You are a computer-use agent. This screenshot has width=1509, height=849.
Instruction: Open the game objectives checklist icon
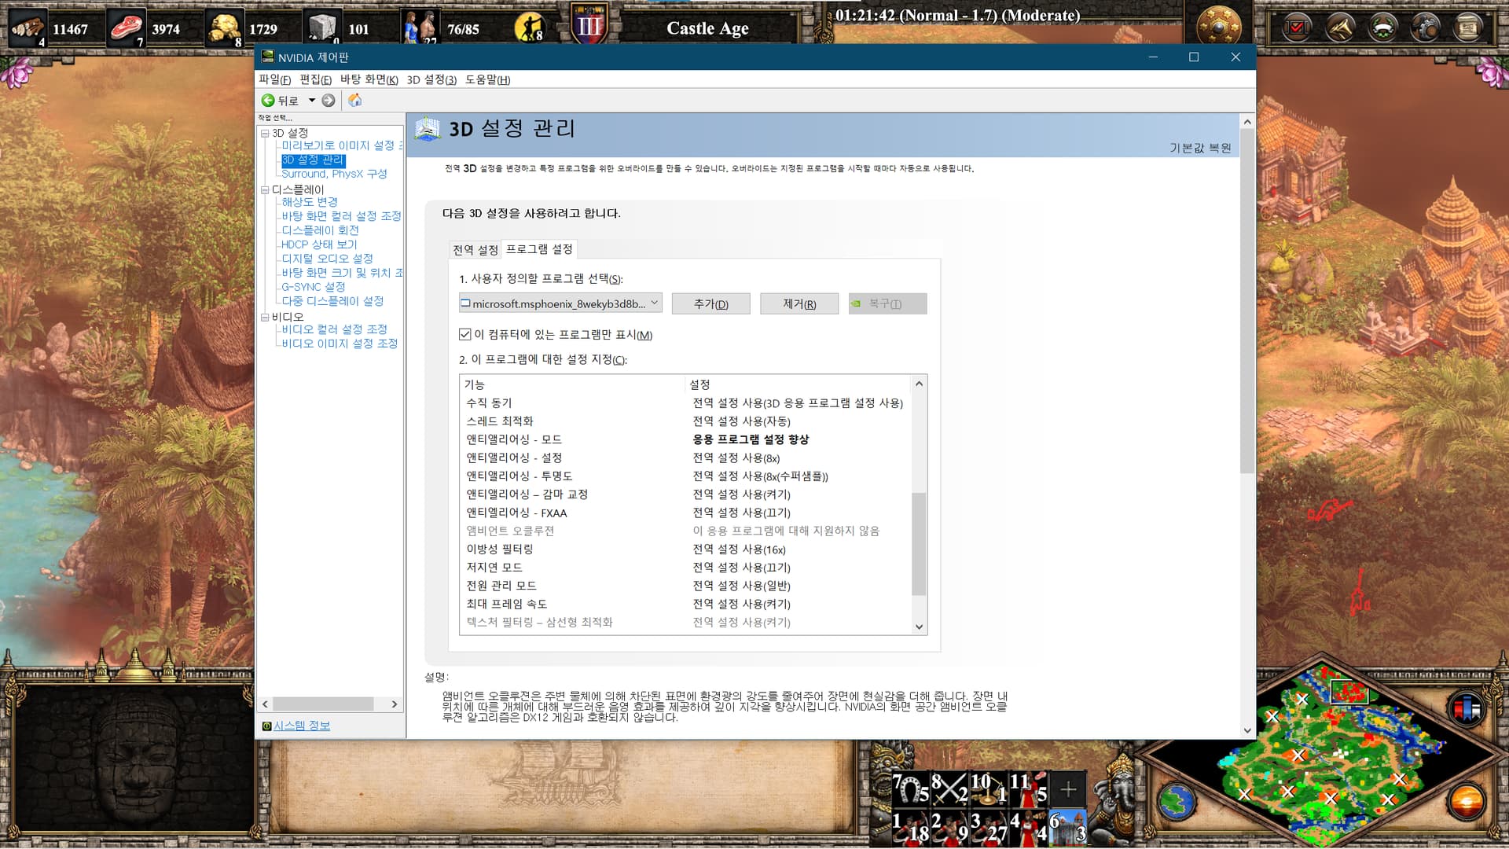1296,28
